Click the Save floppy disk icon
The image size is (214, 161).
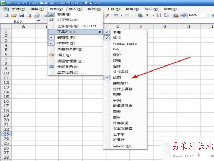click(21, 15)
